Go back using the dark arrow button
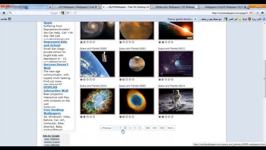 262,13
